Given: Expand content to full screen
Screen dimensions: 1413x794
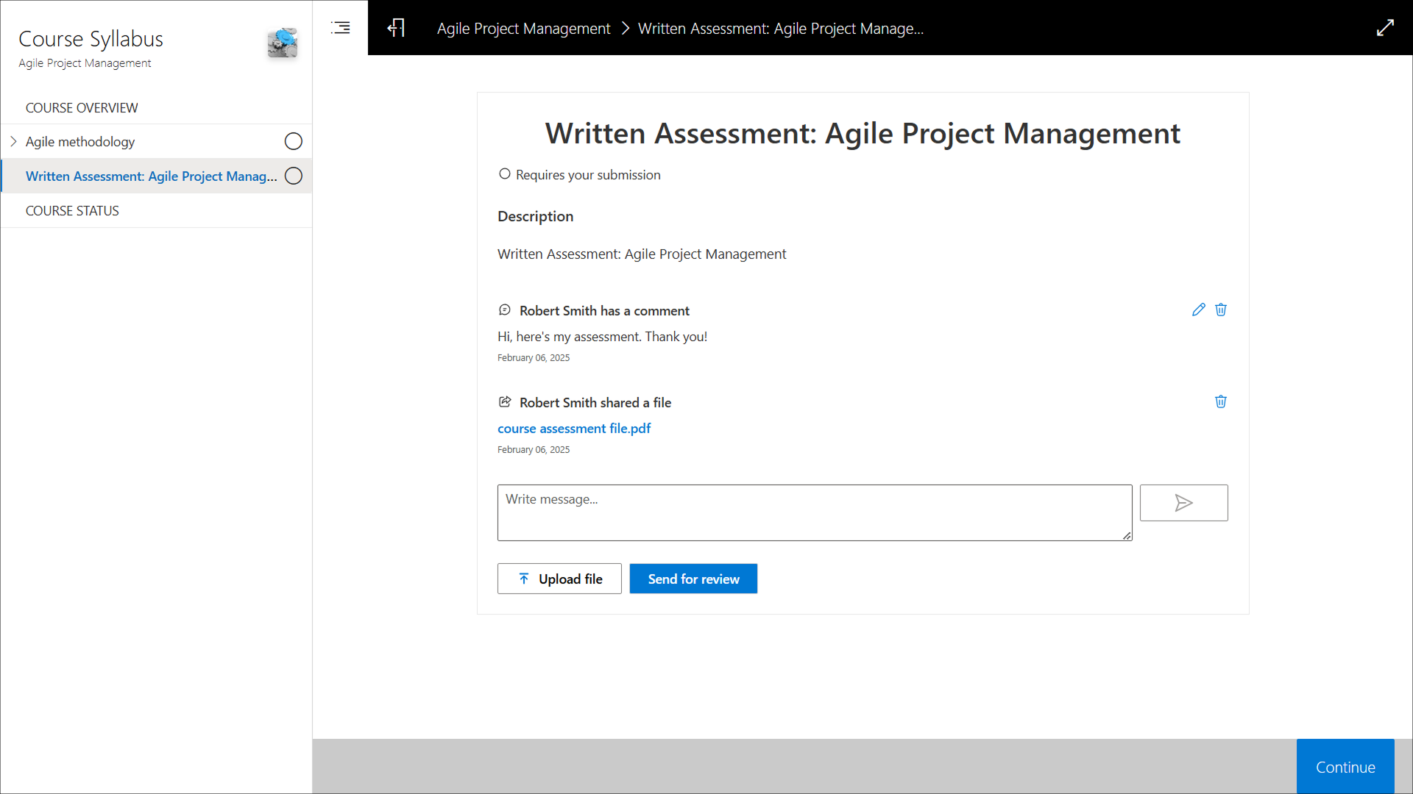Looking at the screenshot, I should click(x=1385, y=28).
